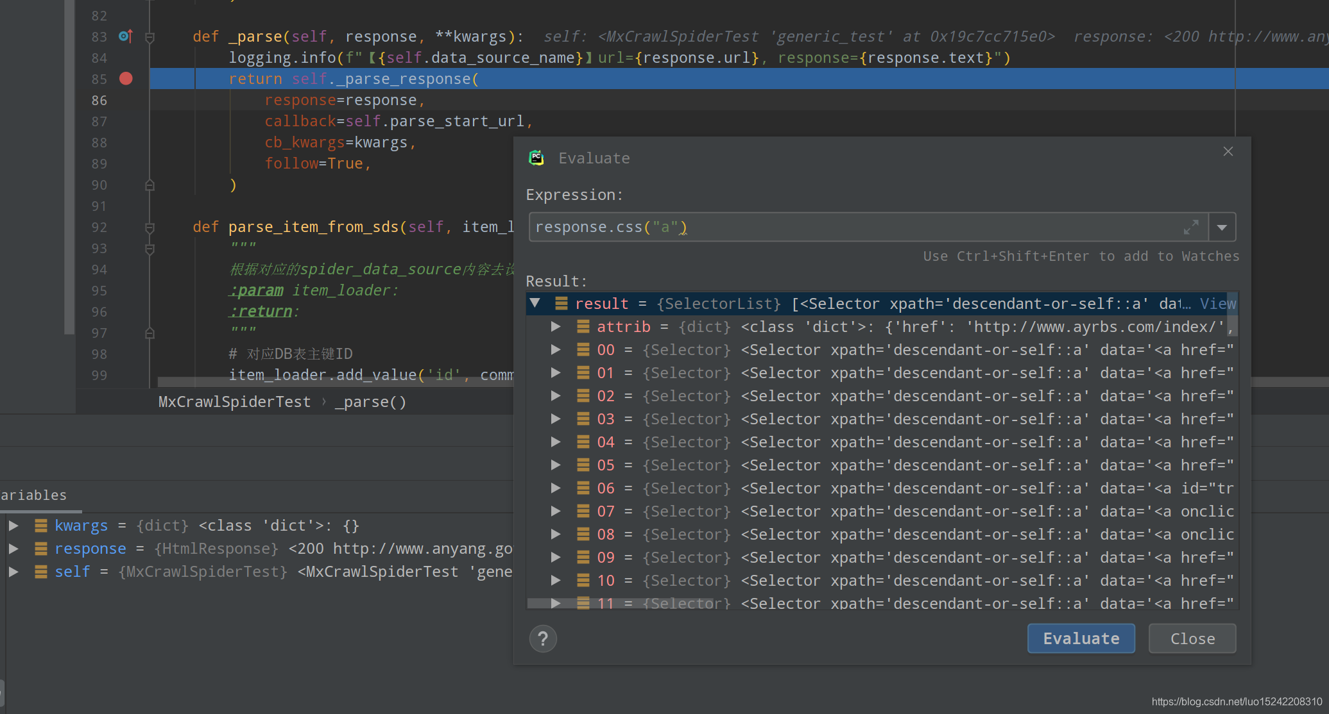Expand the attrib dict node
Screen dimensions: 1329x714
556,327
